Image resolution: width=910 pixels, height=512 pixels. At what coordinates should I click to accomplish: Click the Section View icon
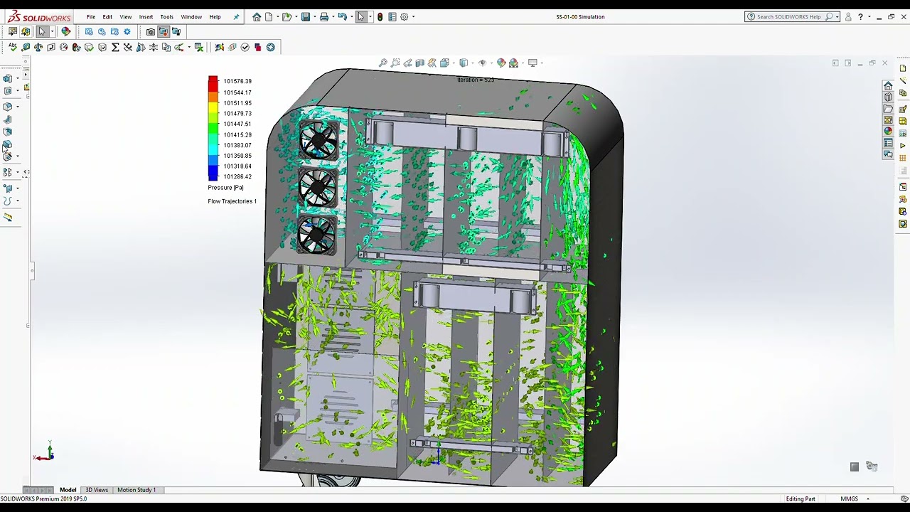(x=420, y=63)
